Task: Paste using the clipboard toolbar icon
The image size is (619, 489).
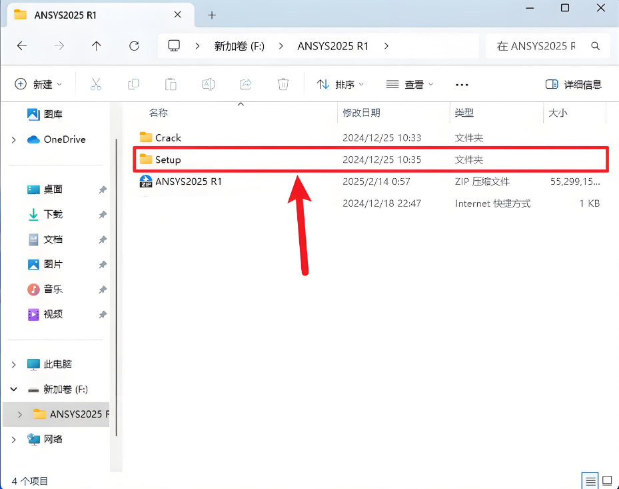Action: [171, 84]
